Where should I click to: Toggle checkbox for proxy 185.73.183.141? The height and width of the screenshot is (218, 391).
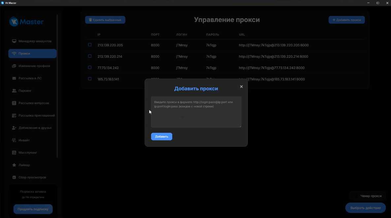[x=90, y=79]
